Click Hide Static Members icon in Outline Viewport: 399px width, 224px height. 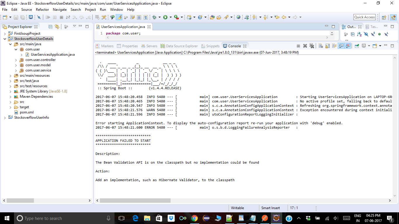[373, 34]
